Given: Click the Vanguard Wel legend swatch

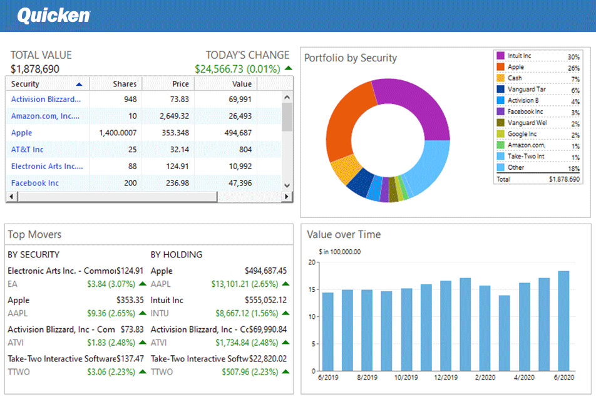Looking at the screenshot, I should click(501, 123).
